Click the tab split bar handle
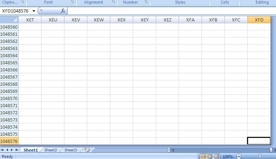 click(x=169, y=150)
